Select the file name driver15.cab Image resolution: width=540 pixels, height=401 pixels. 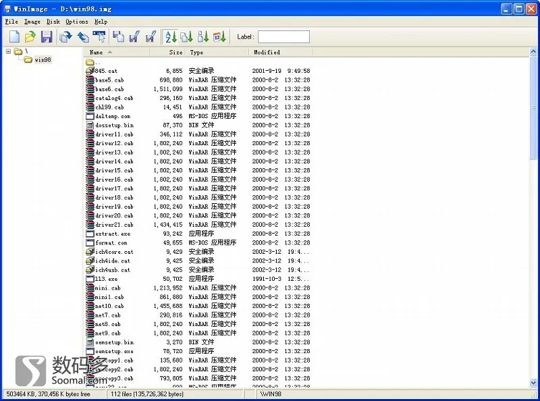114,170
